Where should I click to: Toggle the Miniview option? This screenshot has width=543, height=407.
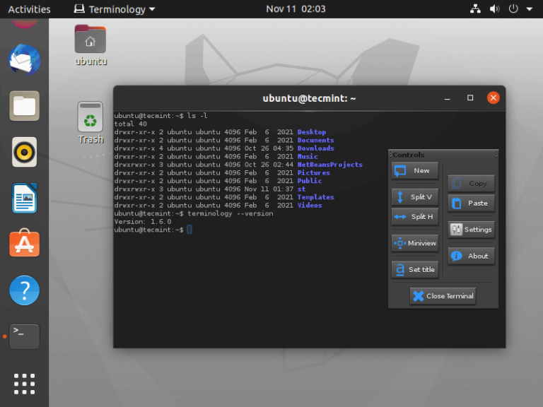point(415,243)
